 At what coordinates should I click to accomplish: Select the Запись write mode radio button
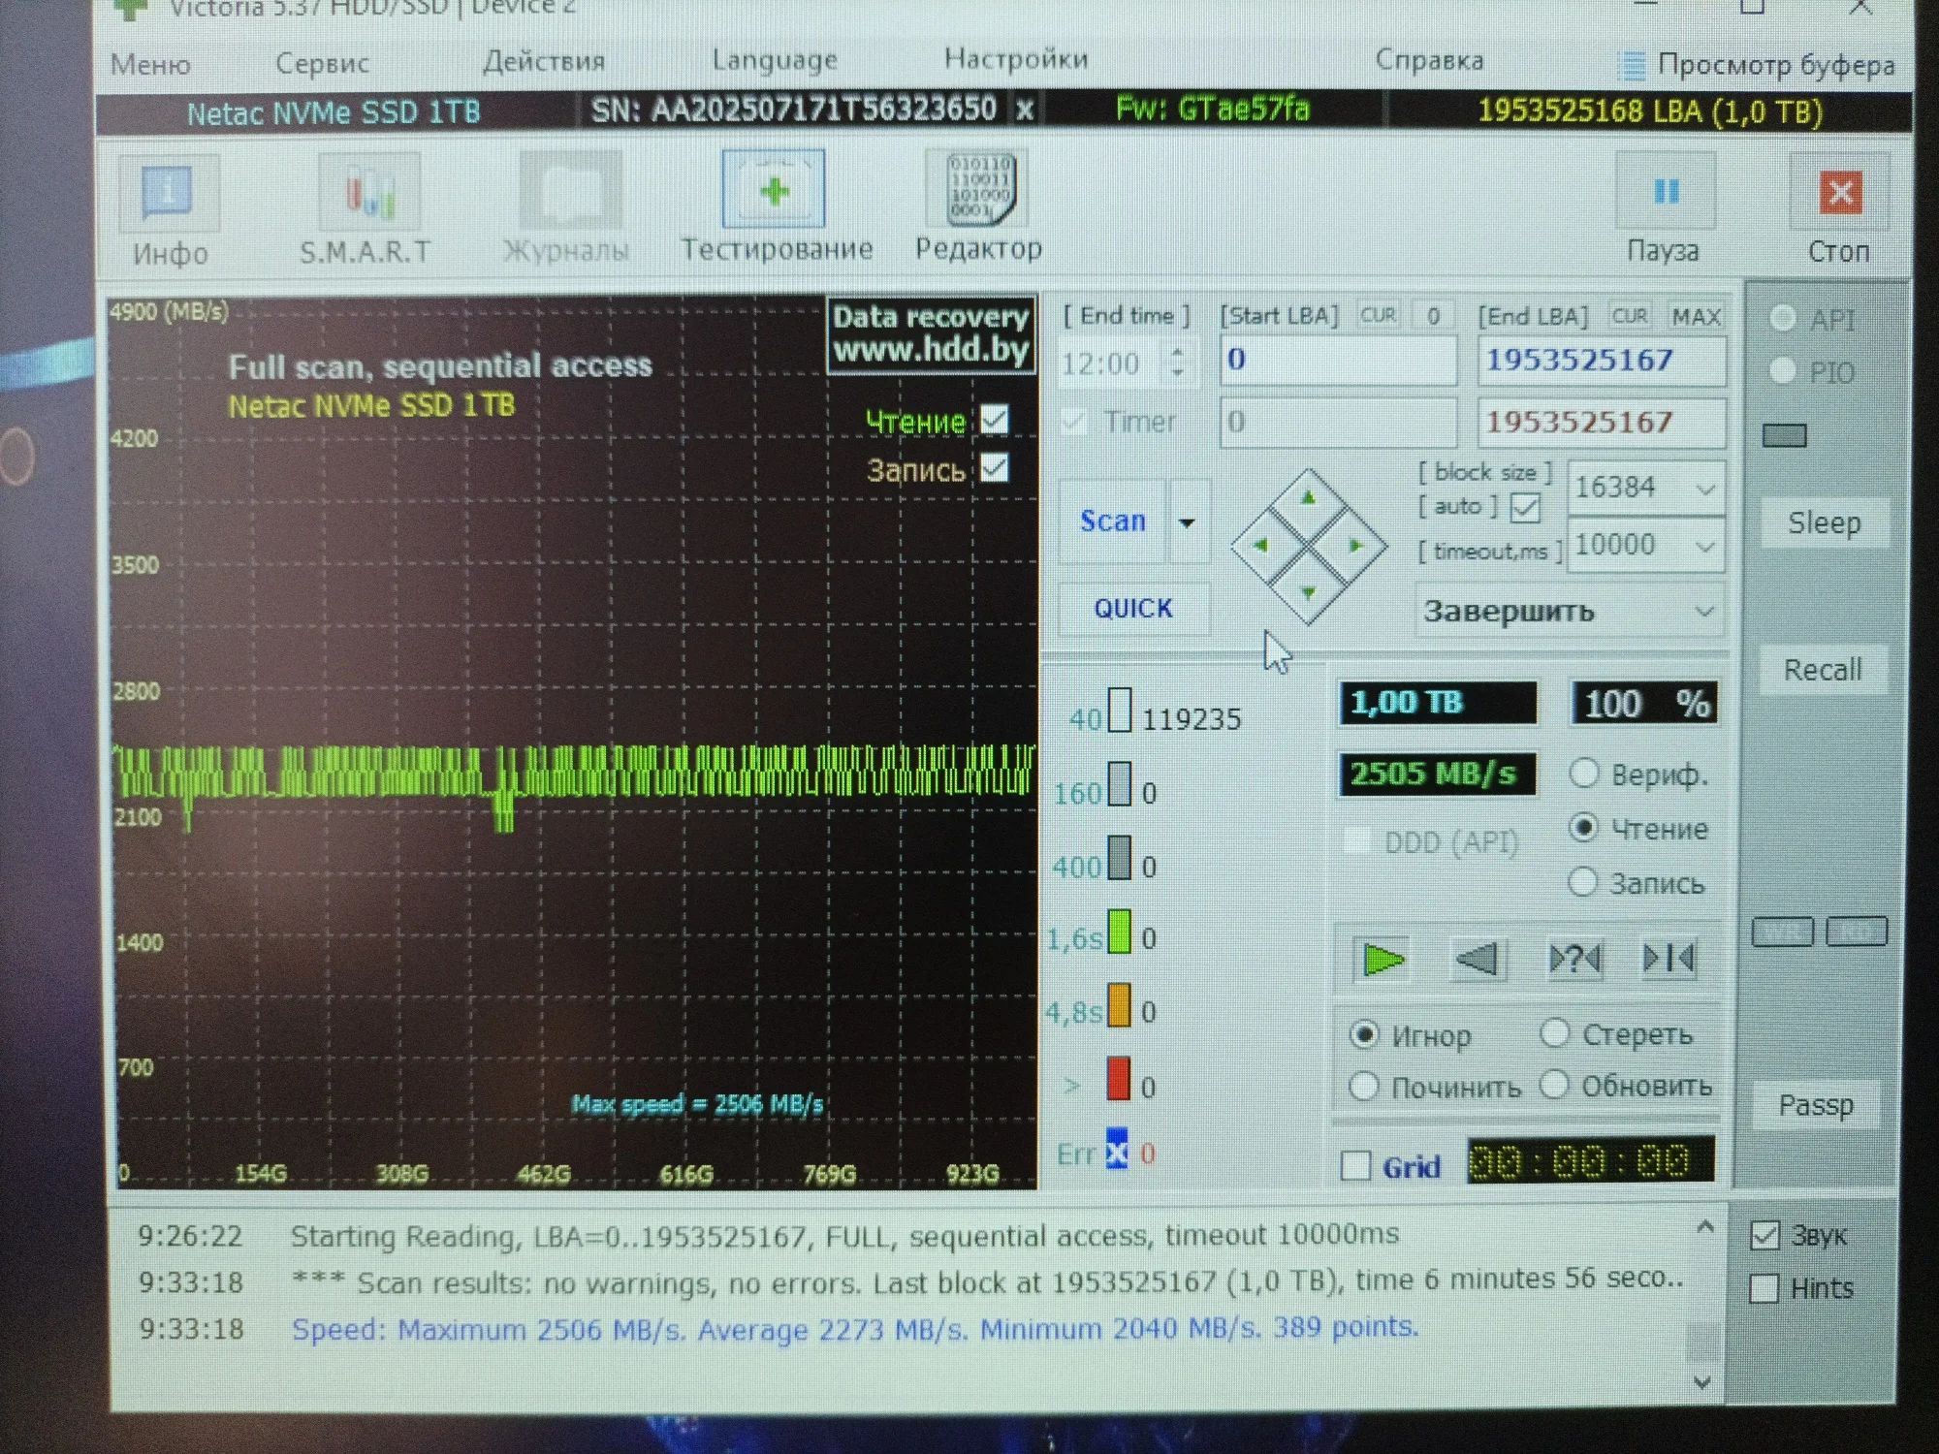(x=1583, y=882)
